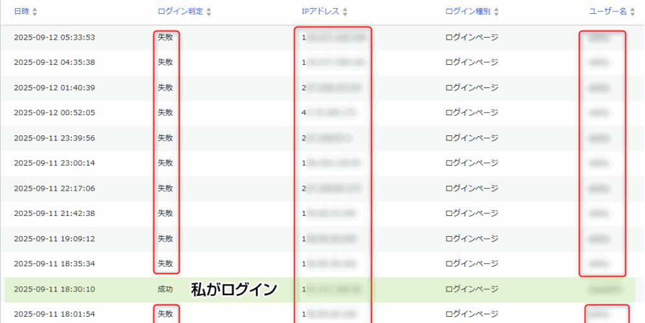Select ログインページ in the 00:52:05 row

pyautogui.click(x=472, y=113)
